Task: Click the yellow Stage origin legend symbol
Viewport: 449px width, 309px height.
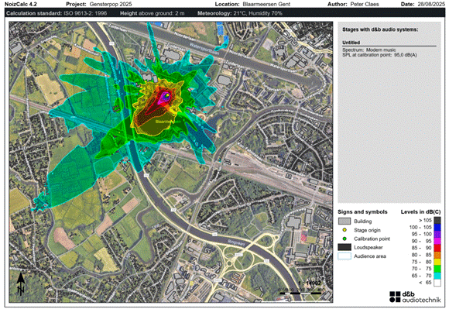Action: click(x=344, y=230)
